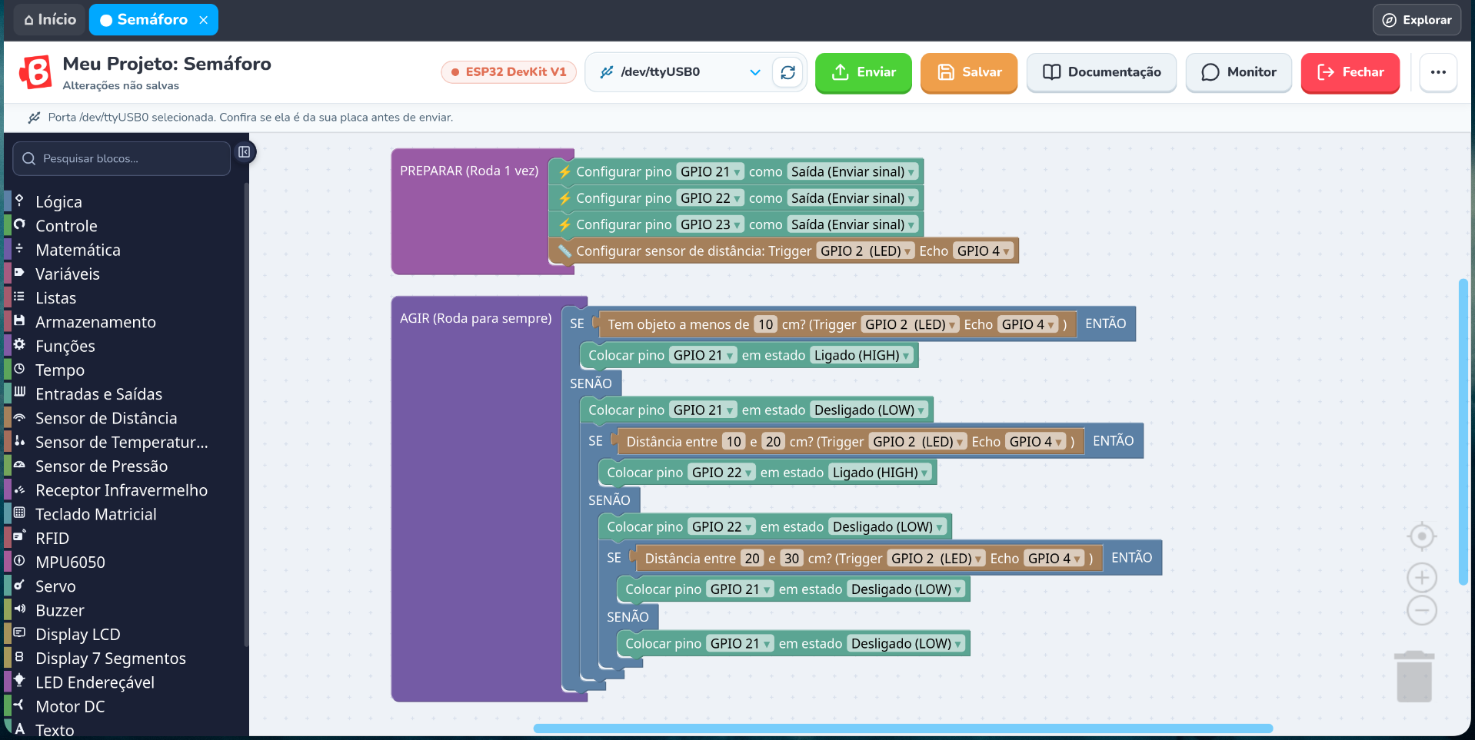Click the app logo beside project title
1475x740 pixels.
(x=35, y=72)
